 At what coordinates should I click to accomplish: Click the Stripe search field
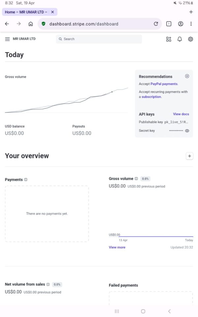point(99,39)
